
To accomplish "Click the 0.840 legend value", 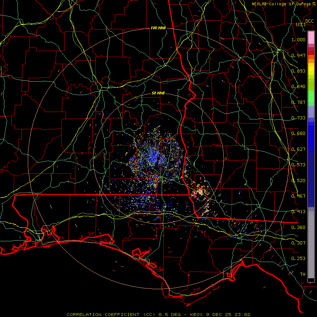I will pyautogui.click(x=298, y=86).
